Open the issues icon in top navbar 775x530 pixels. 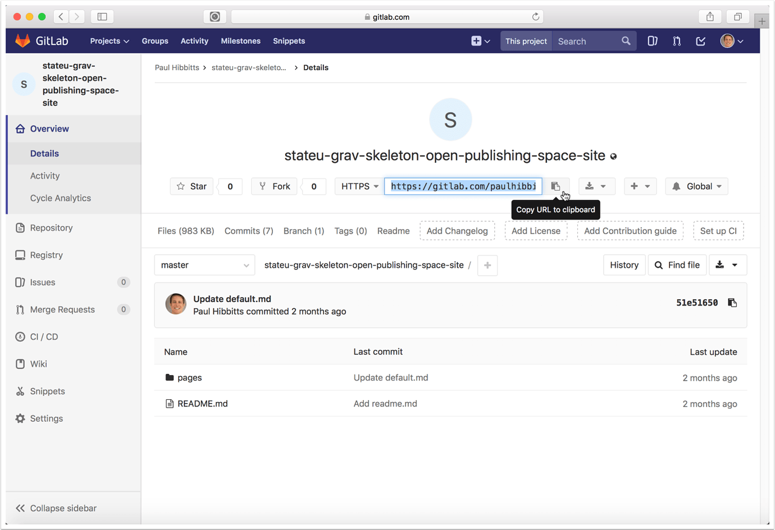[x=653, y=41]
